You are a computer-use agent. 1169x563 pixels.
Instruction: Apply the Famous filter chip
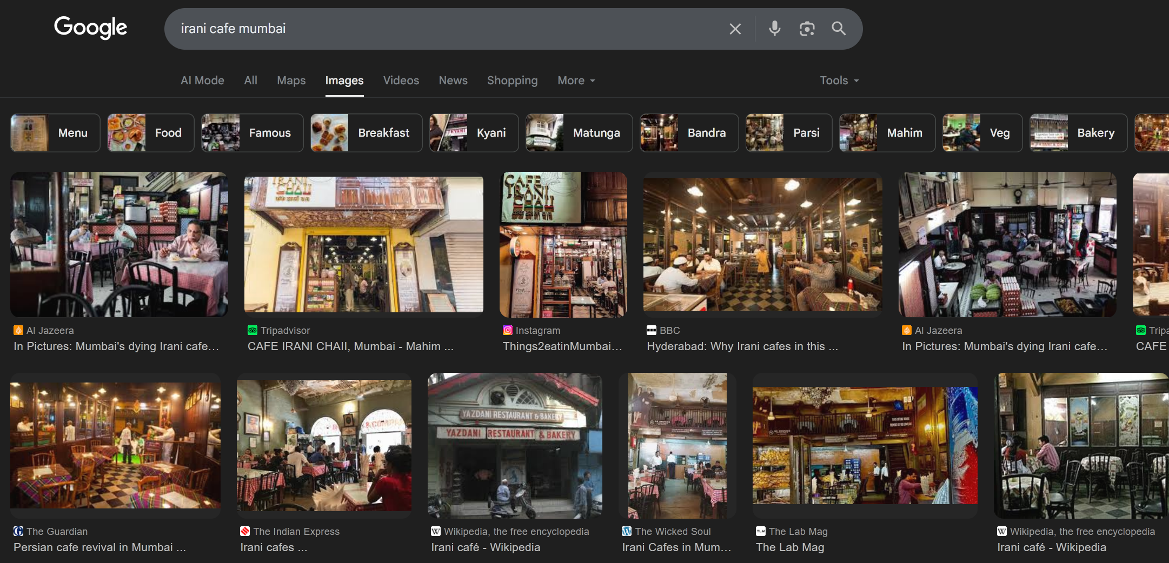point(253,133)
